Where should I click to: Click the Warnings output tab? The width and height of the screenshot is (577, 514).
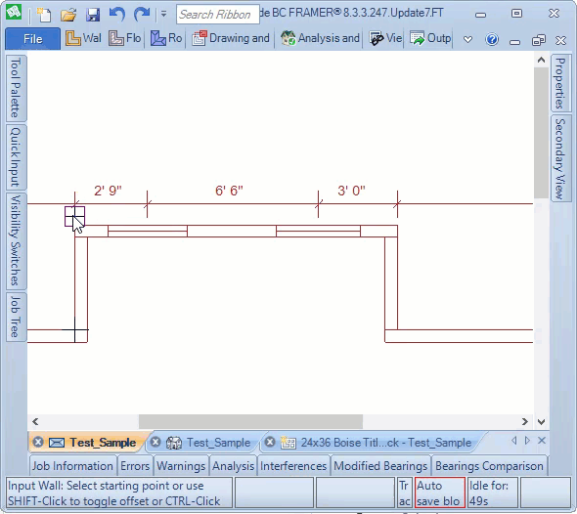(181, 466)
